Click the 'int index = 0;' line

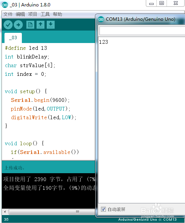click(x=26, y=74)
